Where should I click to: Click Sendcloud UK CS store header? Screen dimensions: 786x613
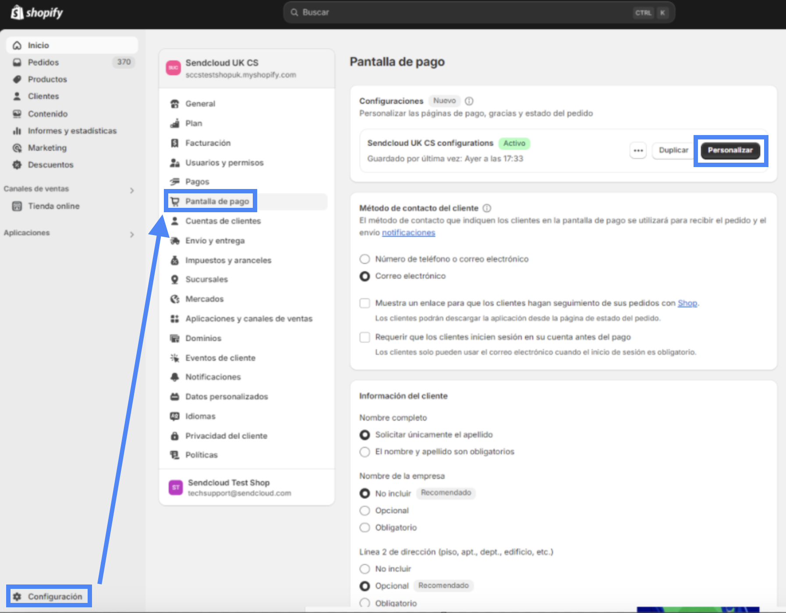click(x=247, y=68)
